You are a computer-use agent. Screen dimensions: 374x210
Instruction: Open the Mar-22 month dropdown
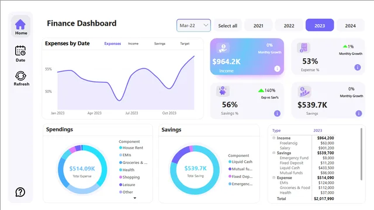[x=193, y=25]
